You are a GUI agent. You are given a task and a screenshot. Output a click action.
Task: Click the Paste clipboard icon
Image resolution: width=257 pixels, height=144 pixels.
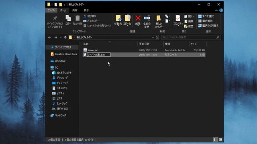click(x=78, y=20)
